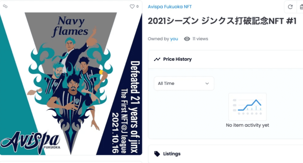Click the share icon beside refresh
This screenshot has height=163, width=303.
301,7
